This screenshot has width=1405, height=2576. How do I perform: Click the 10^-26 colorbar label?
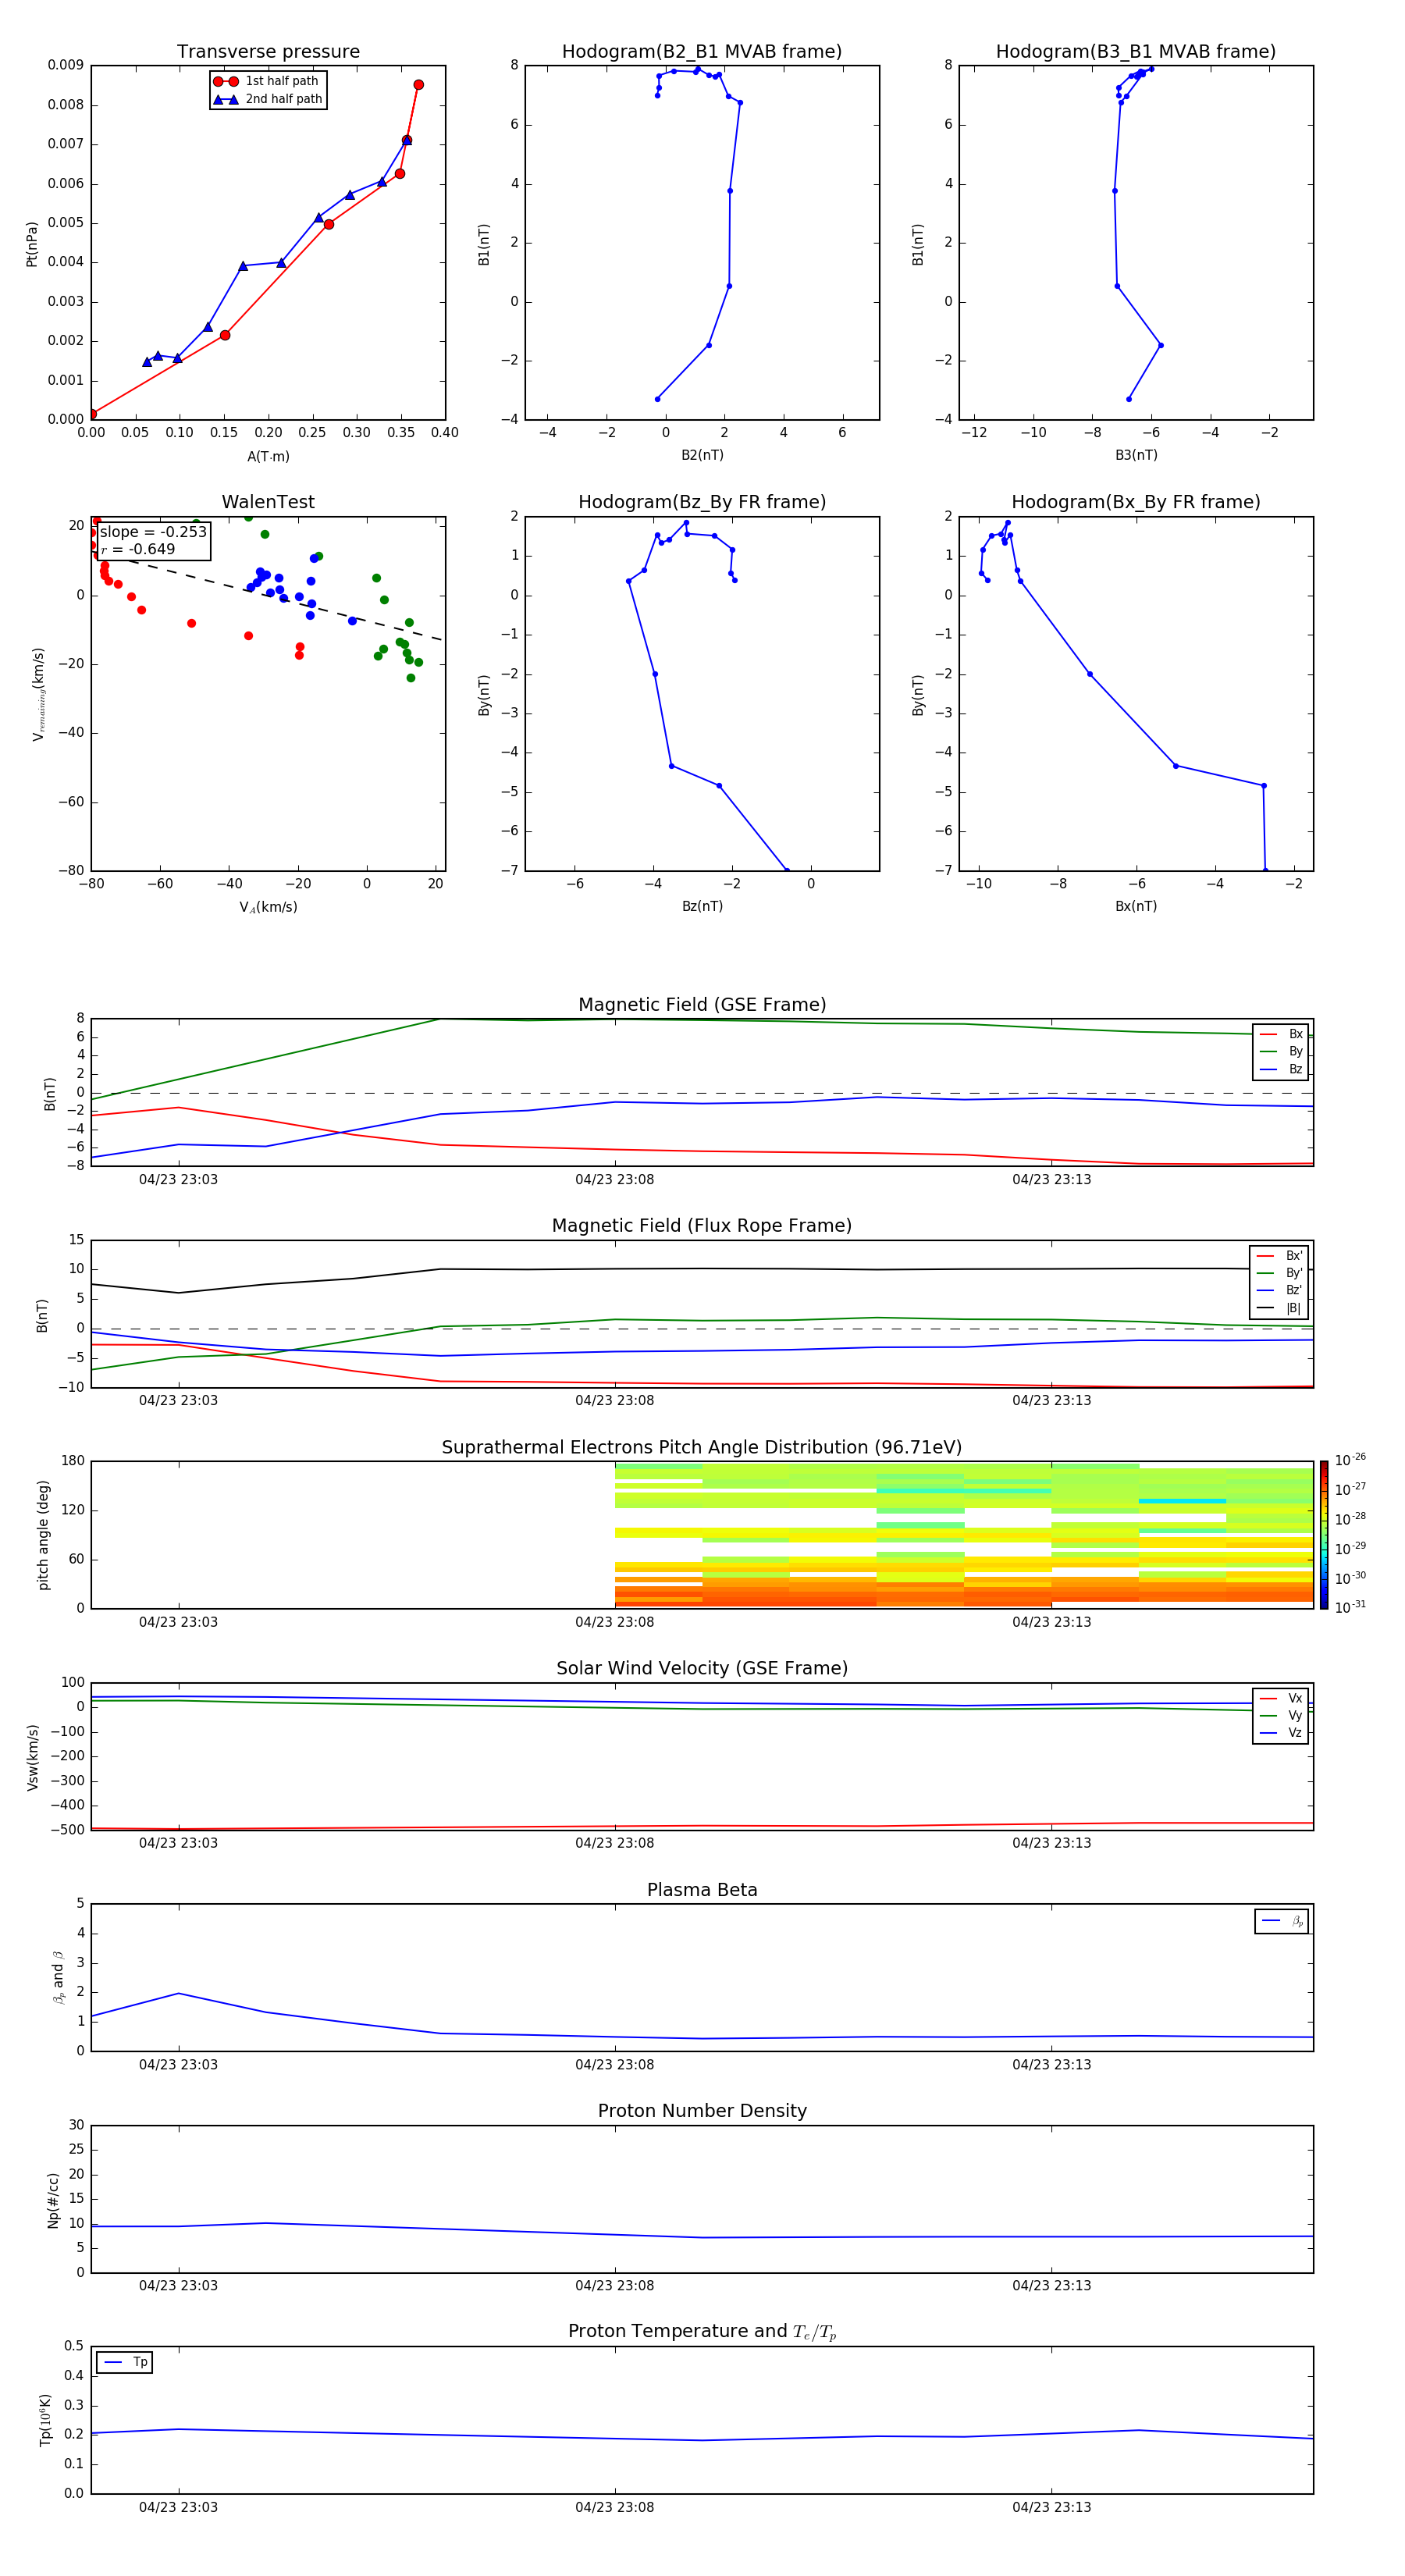(1350, 1460)
